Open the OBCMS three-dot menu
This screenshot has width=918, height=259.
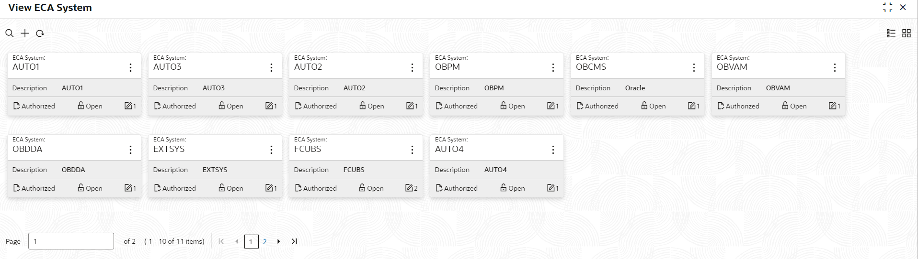point(694,68)
